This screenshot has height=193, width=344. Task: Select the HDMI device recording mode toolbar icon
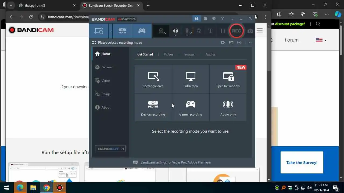pos(122,31)
